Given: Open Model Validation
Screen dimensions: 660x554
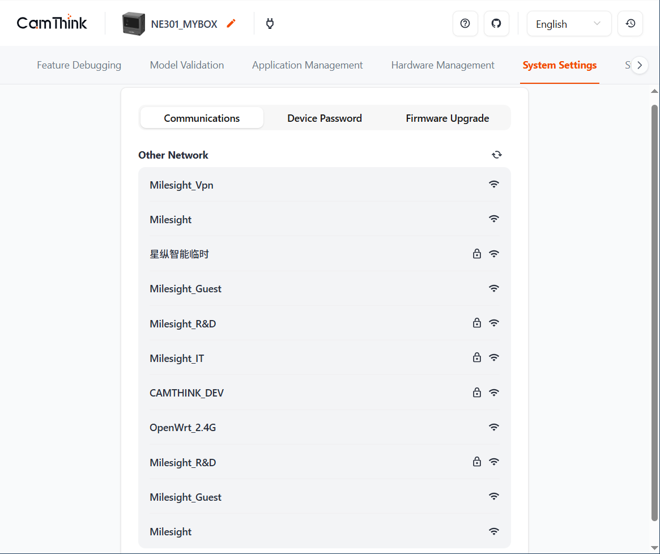Looking at the screenshot, I should click(x=187, y=65).
